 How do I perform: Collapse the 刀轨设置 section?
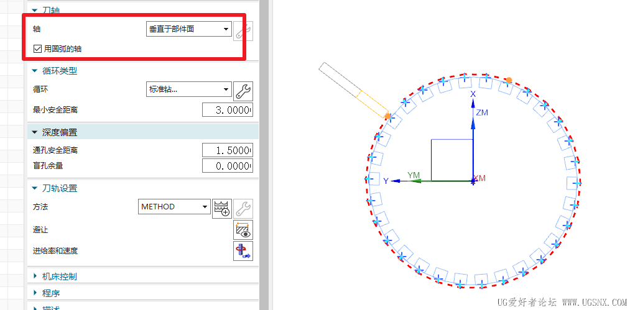point(35,188)
